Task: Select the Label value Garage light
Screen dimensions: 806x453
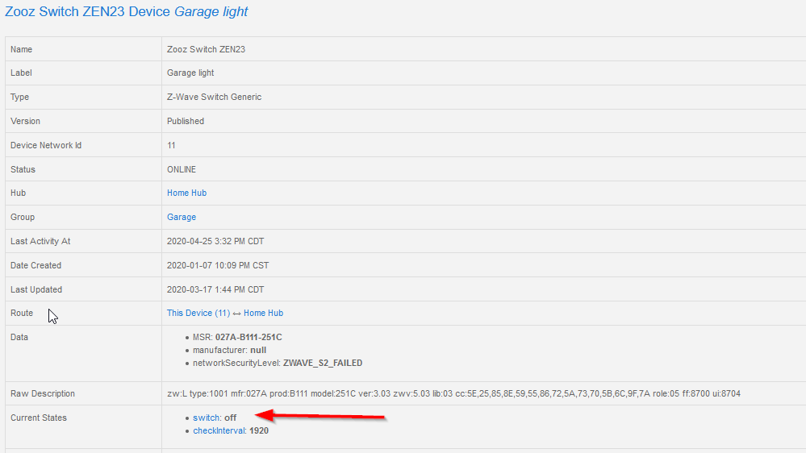Action: click(x=190, y=73)
